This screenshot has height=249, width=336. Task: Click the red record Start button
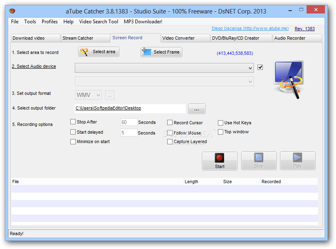point(220,161)
